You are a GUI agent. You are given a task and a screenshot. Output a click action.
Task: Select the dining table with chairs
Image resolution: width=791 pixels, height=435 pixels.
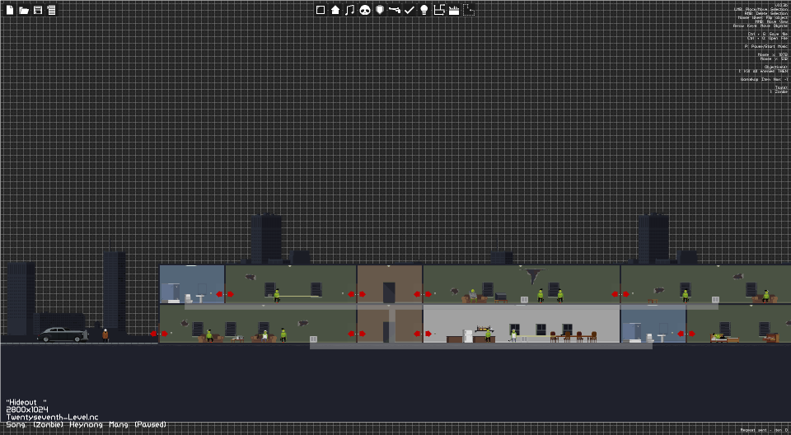point(573,337)
